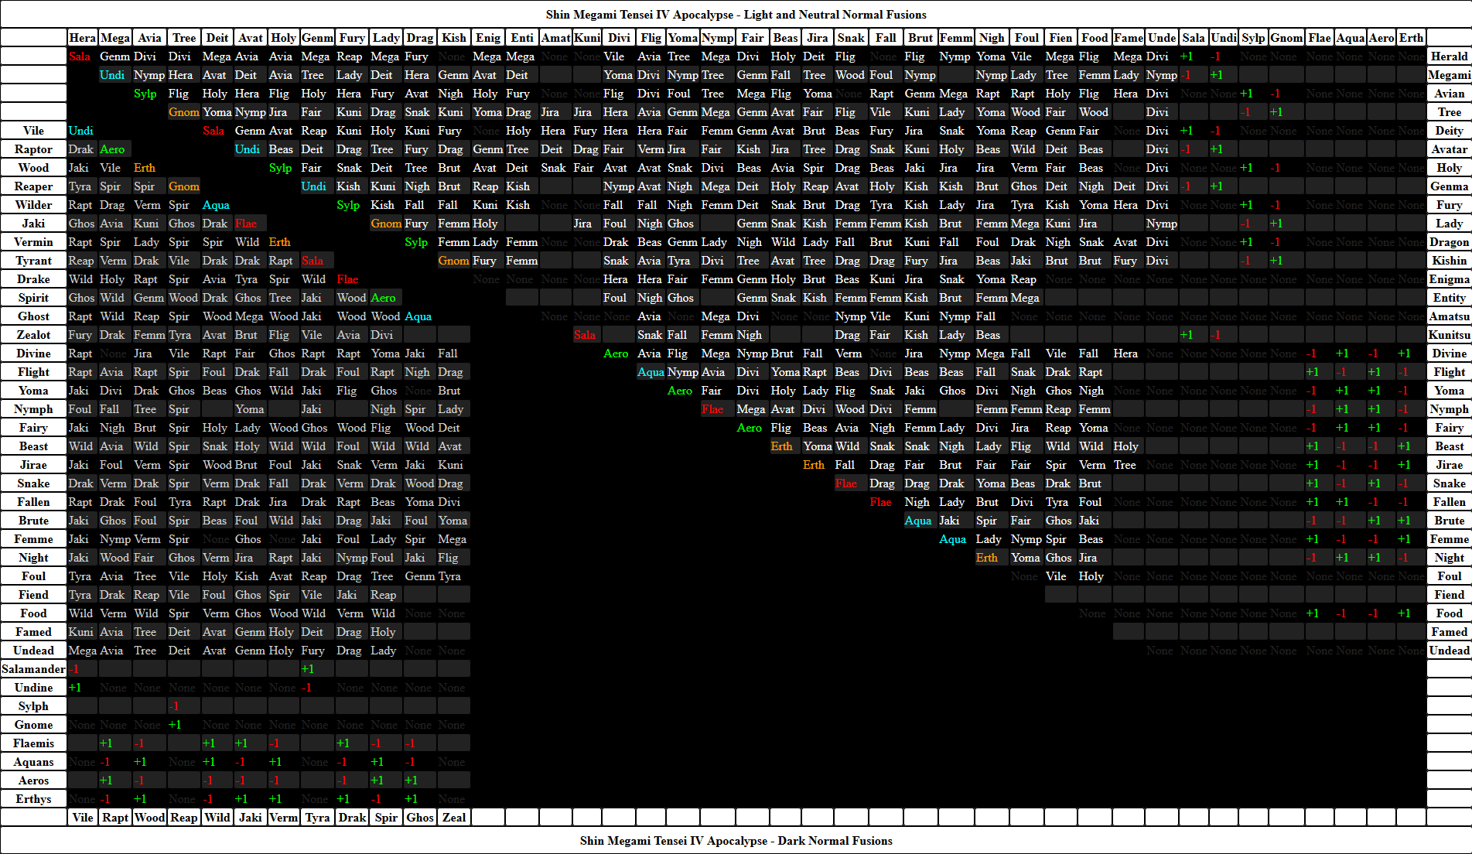1472x854 pixels.
Task: Select the "Raptor" row label on left side
Action: pyautogui.click(x=33, y=149)
